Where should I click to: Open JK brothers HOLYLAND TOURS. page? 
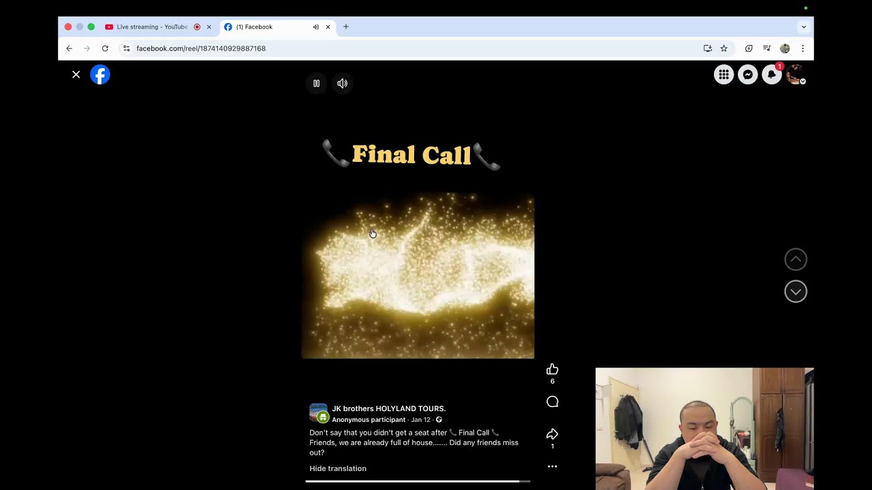click(389, 408)
